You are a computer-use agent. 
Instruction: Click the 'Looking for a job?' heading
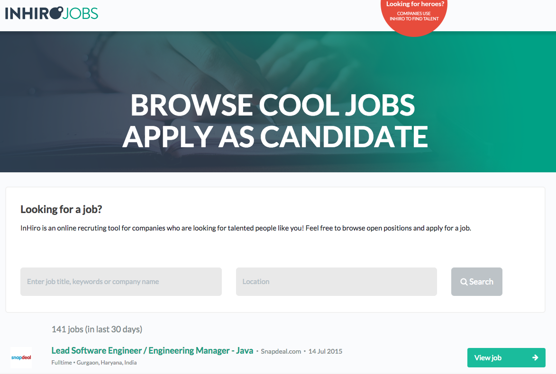[x=61, y=209]
